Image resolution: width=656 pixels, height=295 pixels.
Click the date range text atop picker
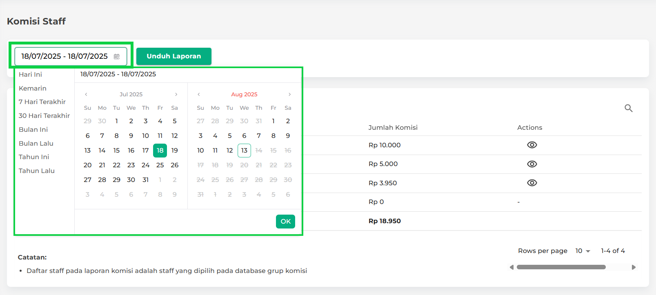tap(118, 74)
